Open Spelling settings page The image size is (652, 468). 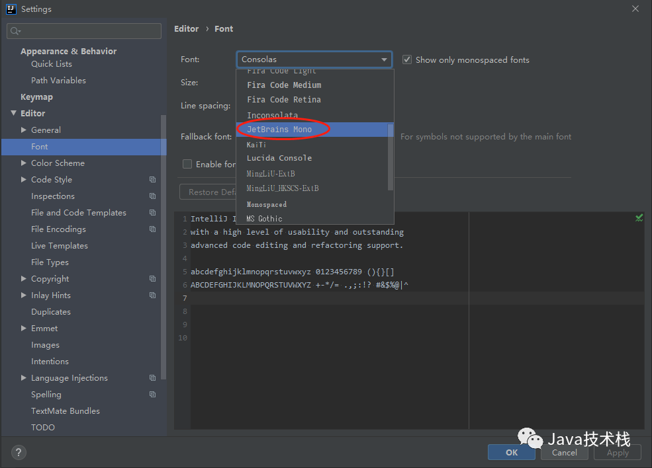(x=46, y=395)
